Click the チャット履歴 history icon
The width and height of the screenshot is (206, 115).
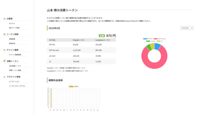point(4,50)
